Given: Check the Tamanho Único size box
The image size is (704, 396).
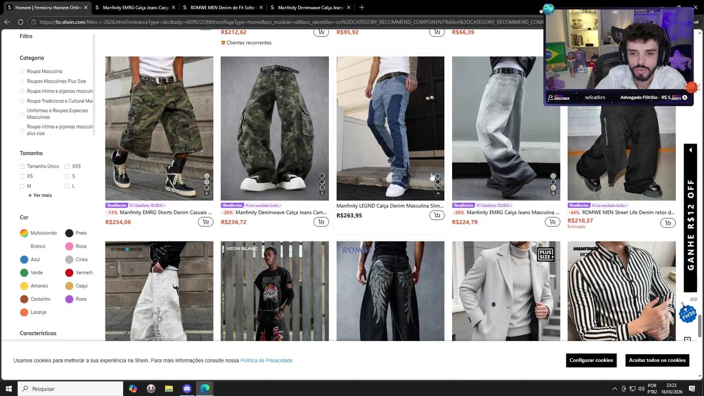Looking at the screenshot, I should coord(22,166).
